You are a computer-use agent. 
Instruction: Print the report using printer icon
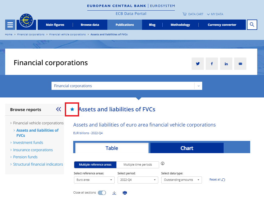(125, 193)
